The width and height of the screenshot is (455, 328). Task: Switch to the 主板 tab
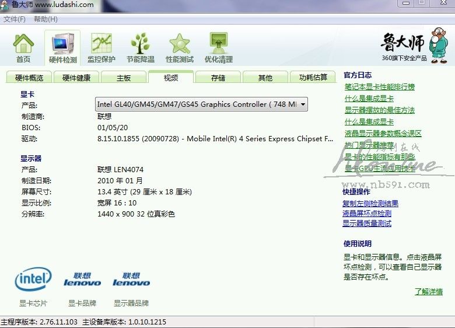pyautogui.click(x=124, y=78)
